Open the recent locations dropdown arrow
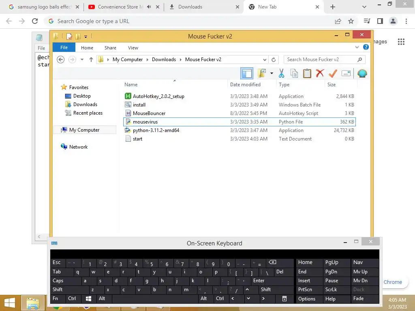Image resolution: width=415 pixels, height=311 pixels. (x=82, y=60)
